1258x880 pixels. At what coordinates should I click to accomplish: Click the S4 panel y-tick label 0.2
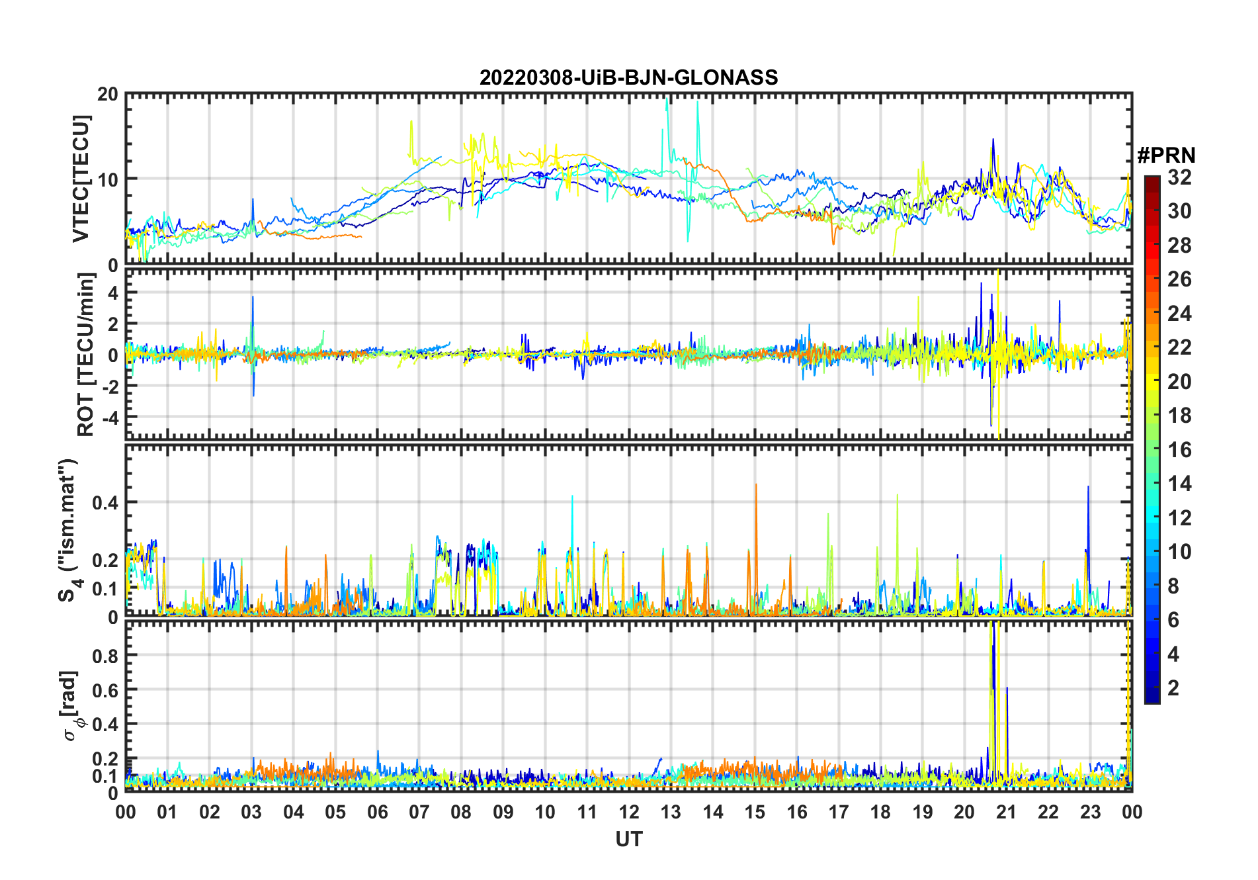(105, 560)
